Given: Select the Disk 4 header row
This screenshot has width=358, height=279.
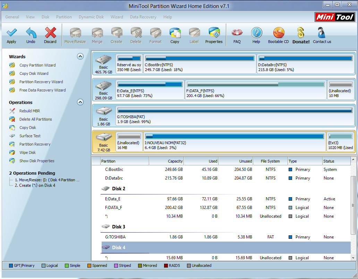Looking at the screenshot, I should tap(225, 247).
